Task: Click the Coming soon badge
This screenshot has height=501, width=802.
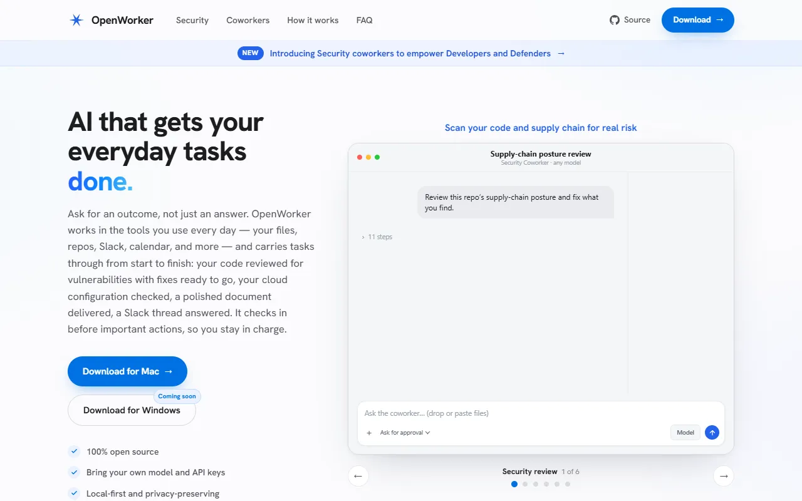Action: tap(177, 396)
